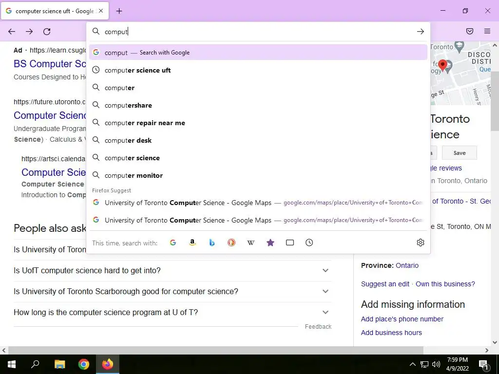499x374 pixels.
Task: Click 'Add business hours' link
Action: (x=391, y=333)
